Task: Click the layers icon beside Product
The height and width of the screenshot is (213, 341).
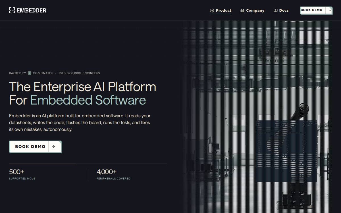Action: pyautogui.click(x=212, y=11)
